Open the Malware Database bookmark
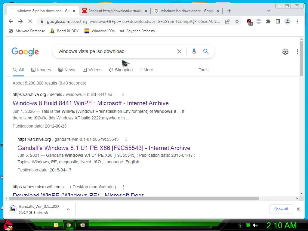This screenshot has width=308, height=231. (x=27, y=31)
